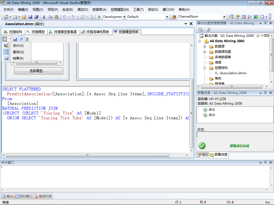Click the Cut scissors icon
Image resolution: width=274 pixels, height=205 pixels.
[x=44, y=17]
